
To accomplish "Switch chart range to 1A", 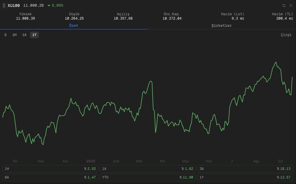I will click(24, 35).
